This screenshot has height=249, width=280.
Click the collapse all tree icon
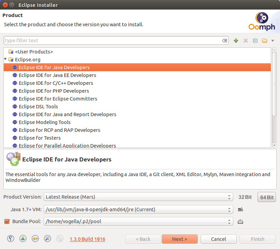tap(255, 41)
